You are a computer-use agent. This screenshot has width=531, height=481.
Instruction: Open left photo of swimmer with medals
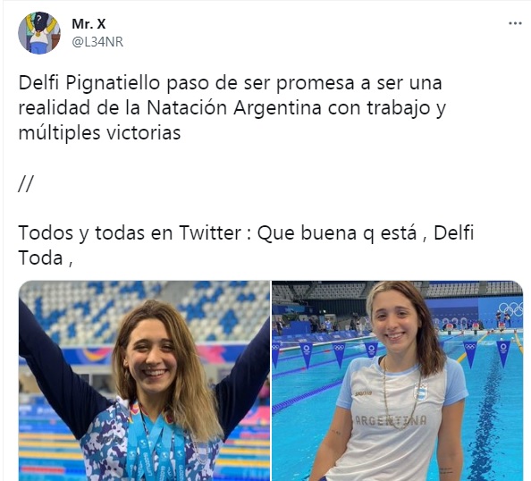[144, 380]
